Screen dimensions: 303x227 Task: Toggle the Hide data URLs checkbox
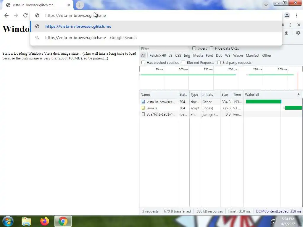(x=212, y=48)
